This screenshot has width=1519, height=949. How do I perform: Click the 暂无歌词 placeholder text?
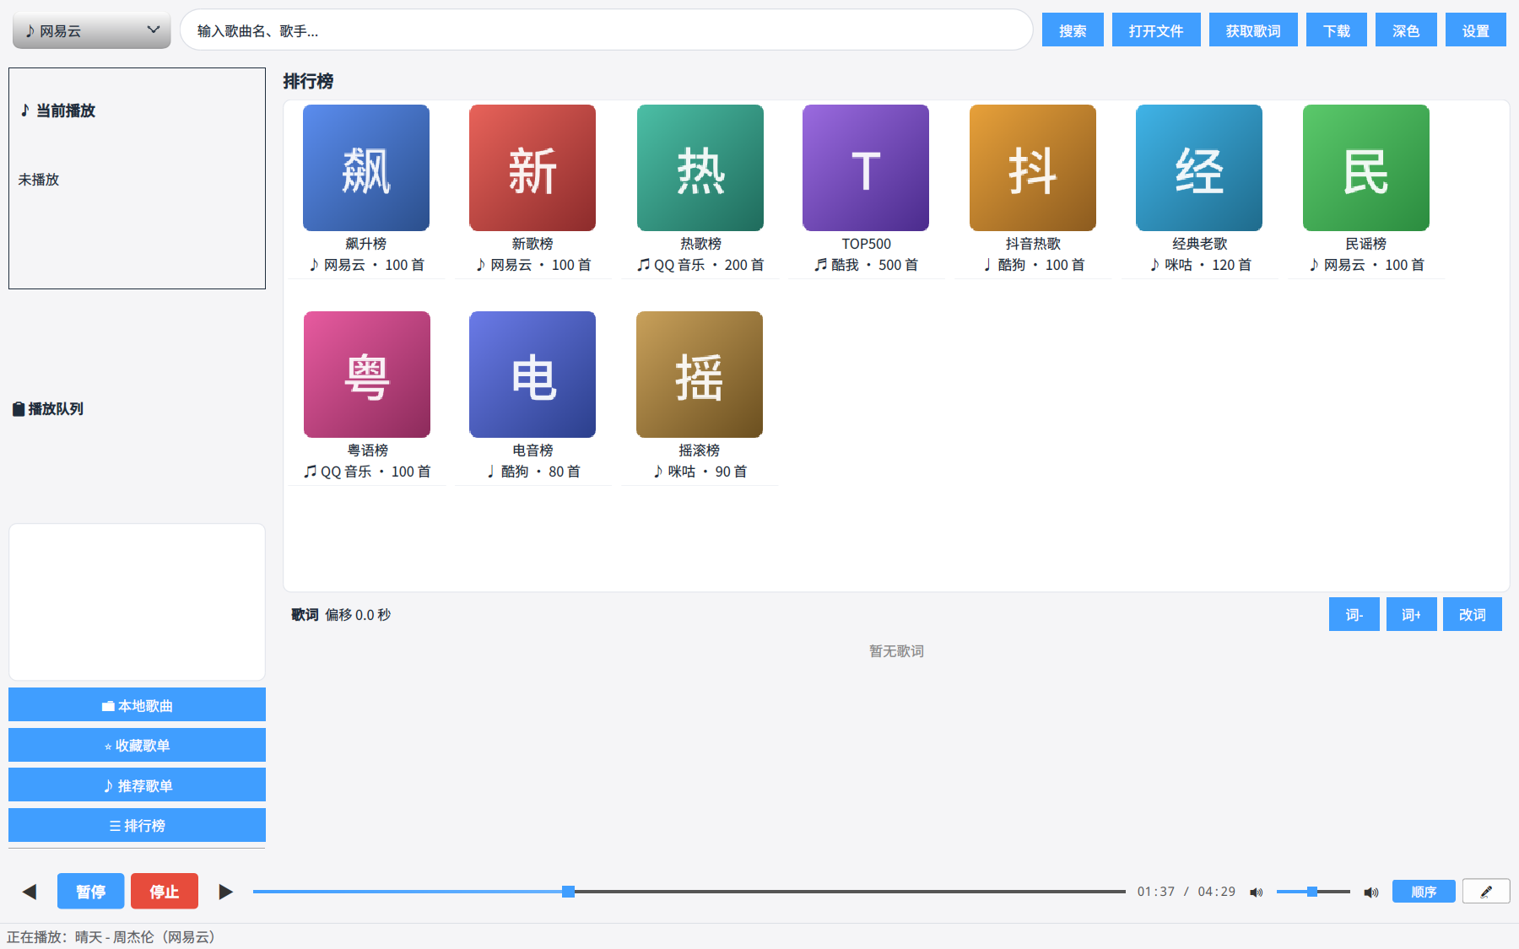click(x=896, y=651)
